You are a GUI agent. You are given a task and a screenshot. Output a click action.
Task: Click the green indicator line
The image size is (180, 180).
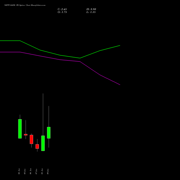coord(60,55)
